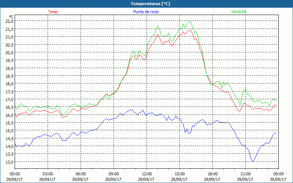Image resolution: width=293 pixels, height=183 pixels.
Task: Click the 17,0 y-axis value
Action: point(10,100)
